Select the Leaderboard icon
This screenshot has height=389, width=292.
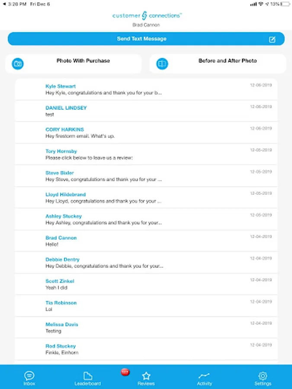pos(87,375)
